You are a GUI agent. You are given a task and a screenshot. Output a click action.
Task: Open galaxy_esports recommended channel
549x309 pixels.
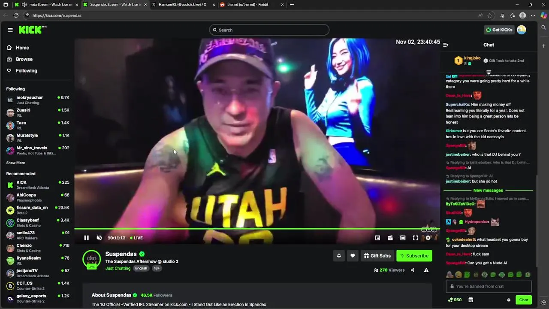tap(38, 298)
